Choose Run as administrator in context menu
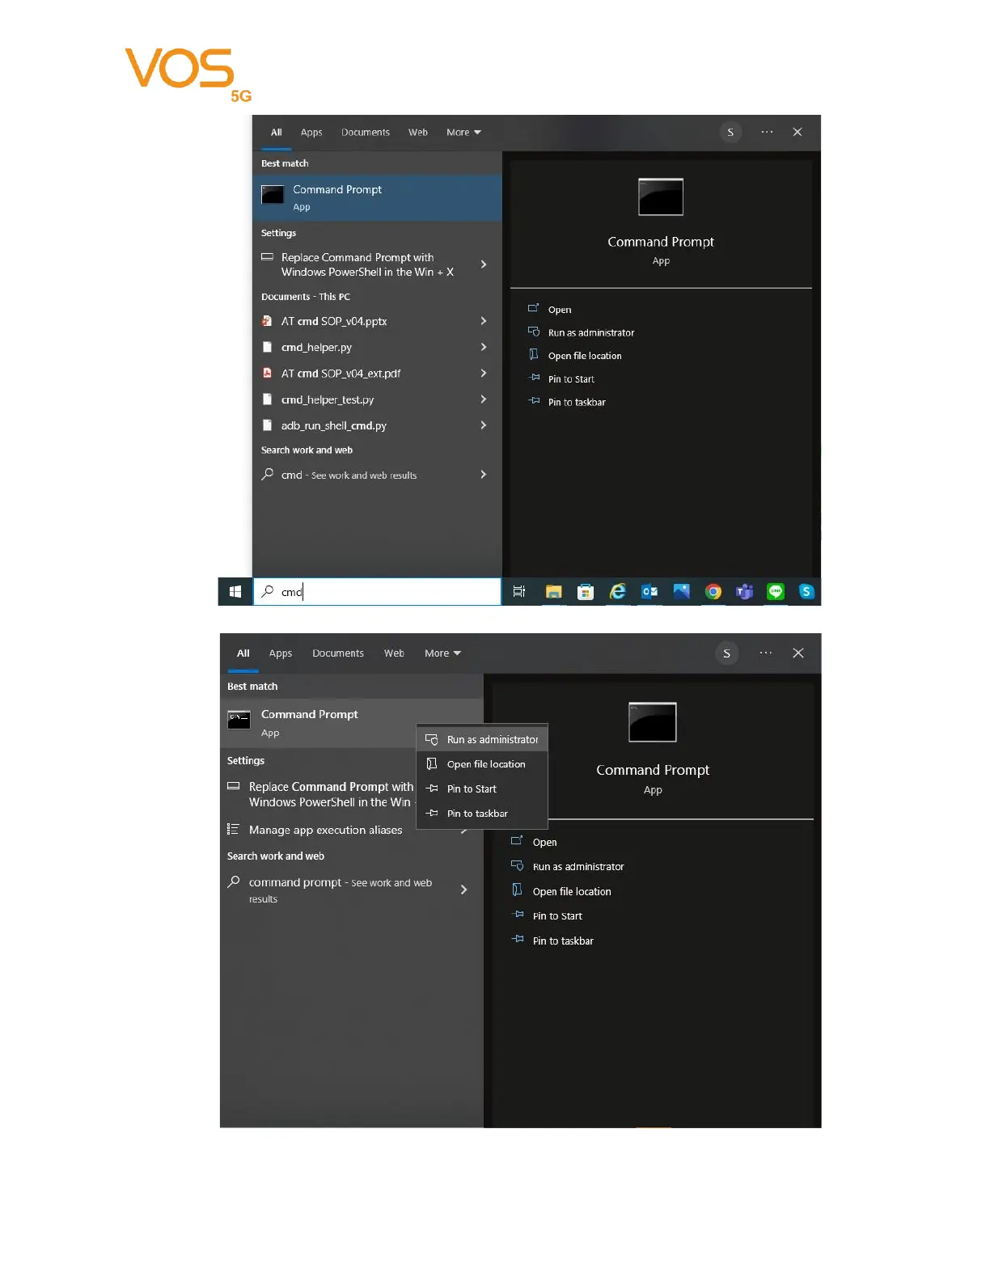 coord(482,740)
